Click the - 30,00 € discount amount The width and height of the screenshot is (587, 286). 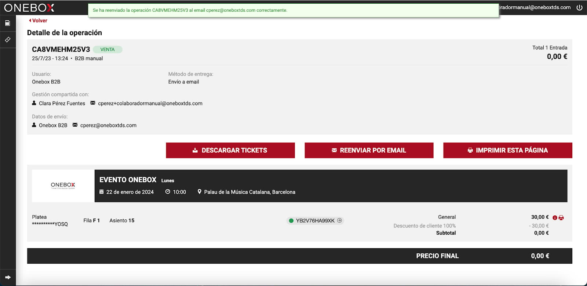point(539,226)
